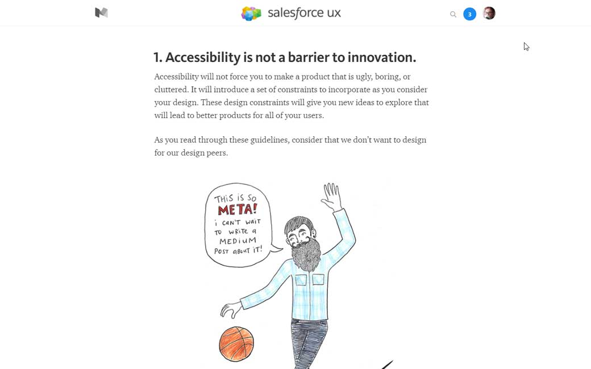Viewport: 591px width, 369px height.
Task: Click the paragraph starting "Accessibility will not force"
Action: (291, 96)
